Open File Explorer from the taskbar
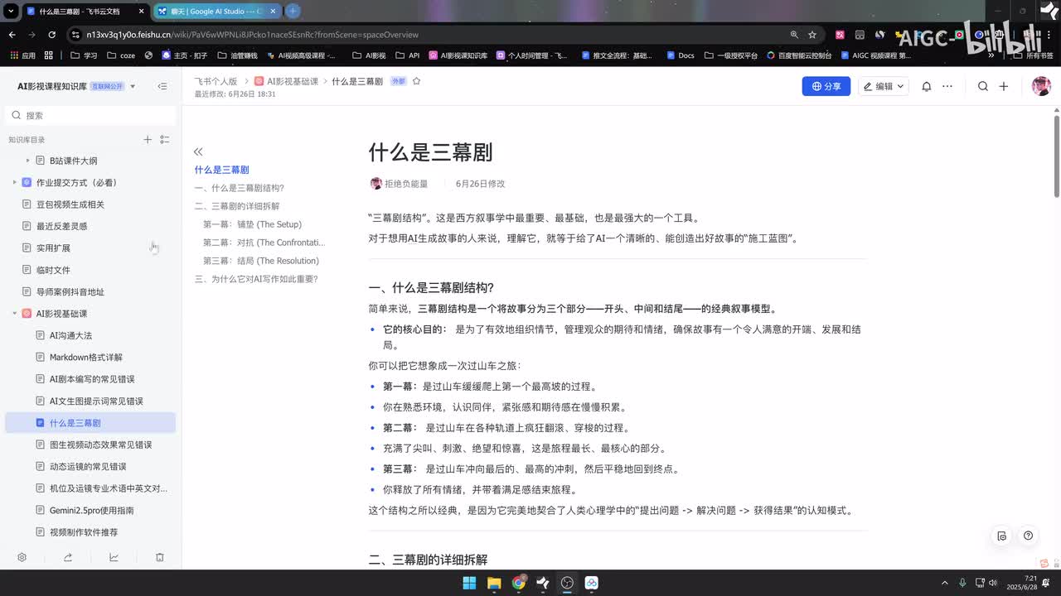Image resolution: width=1061 pixels, height=596 pixels. pyautogui.click(x=494, y=583)
